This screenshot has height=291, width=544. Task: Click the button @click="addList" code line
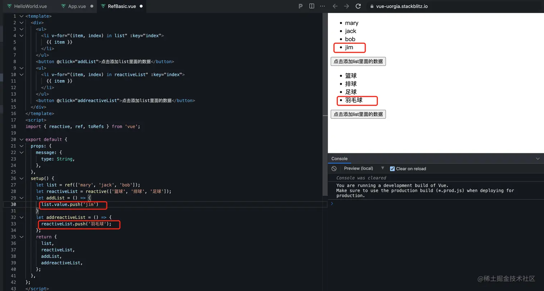[x=105, y=62]
